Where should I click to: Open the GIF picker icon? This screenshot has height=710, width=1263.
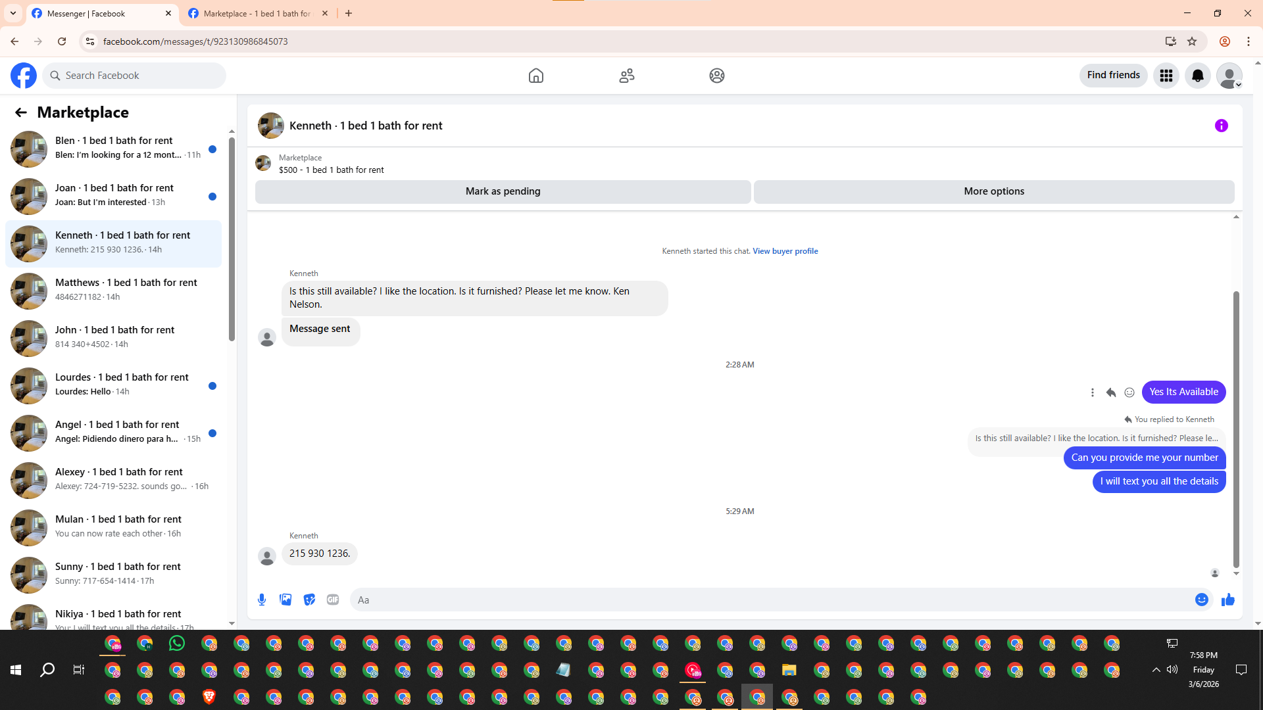pos(333,600)
